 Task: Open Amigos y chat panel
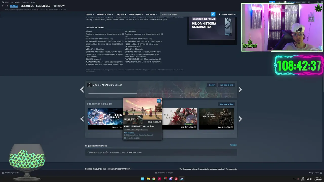click(x=315, y=173)
